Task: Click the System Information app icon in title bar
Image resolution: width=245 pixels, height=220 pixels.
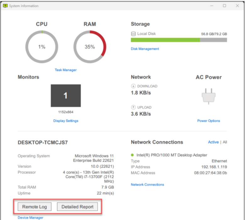Action: [5, 6]
